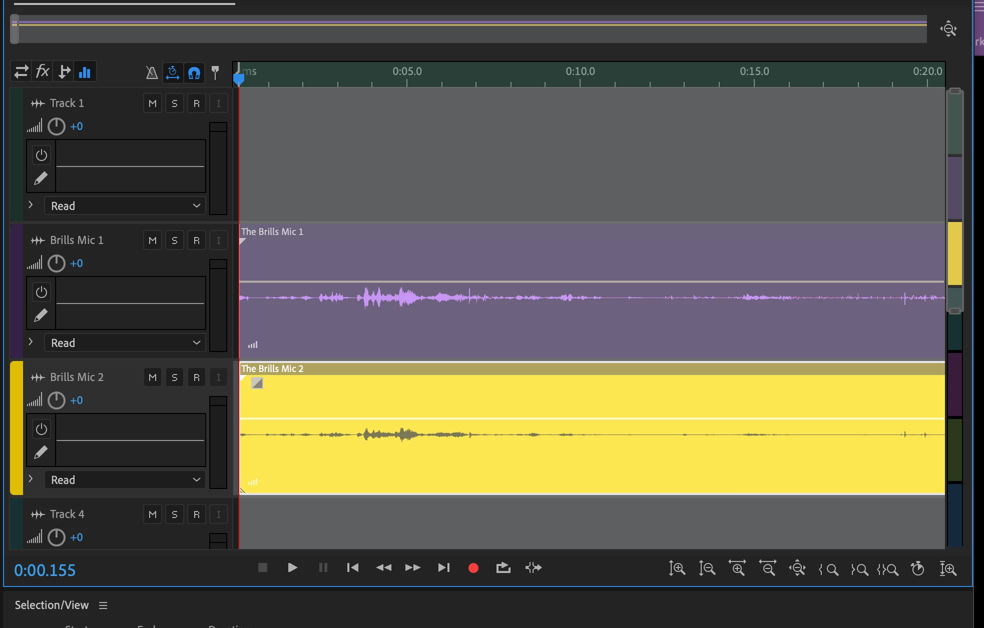Toggle the snapping magnet icon
984x628 pixels.
pos(194,73)
